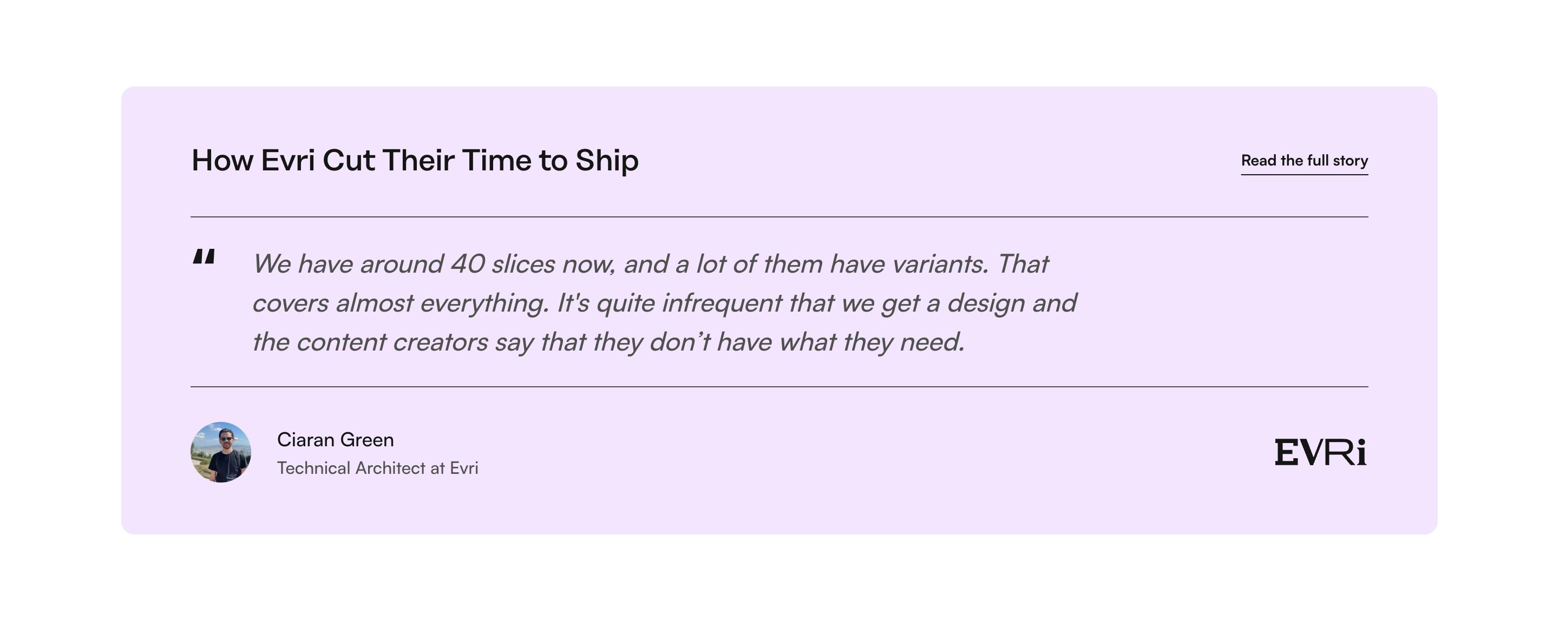This screenshot has height=621, width=1559.
Task: Click the word "Ship" in the heading
Action: pyautogui.click(x=606, y=161)
